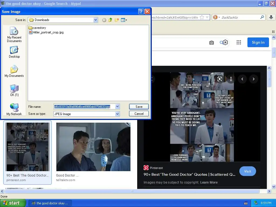The width and height of the screenshot is (276, 207).
Task: Open the Google apps grid icon
Action: coord(239,42)
